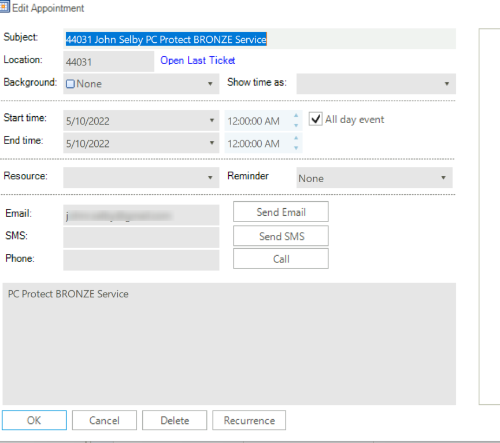
Task: Click the PC Protect BRONZE Service notes area
Action: (x=229, y=344)
